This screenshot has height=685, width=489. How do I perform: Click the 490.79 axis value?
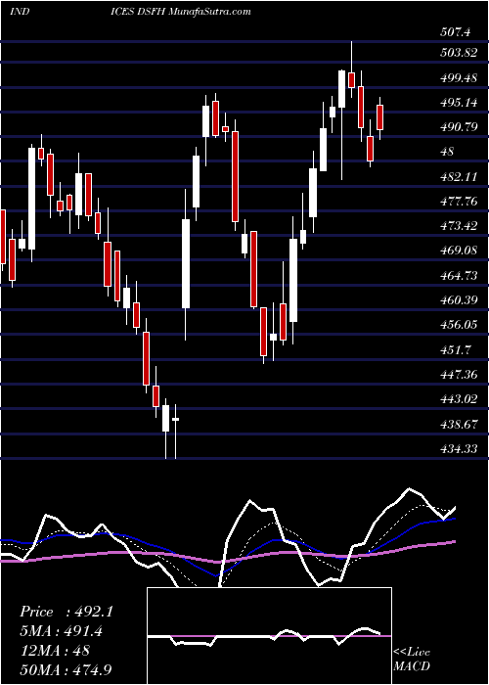459,126
